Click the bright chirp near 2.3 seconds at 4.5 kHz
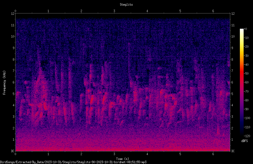The height and width of the screenshot is (164, 253). (x=92, y=99)
